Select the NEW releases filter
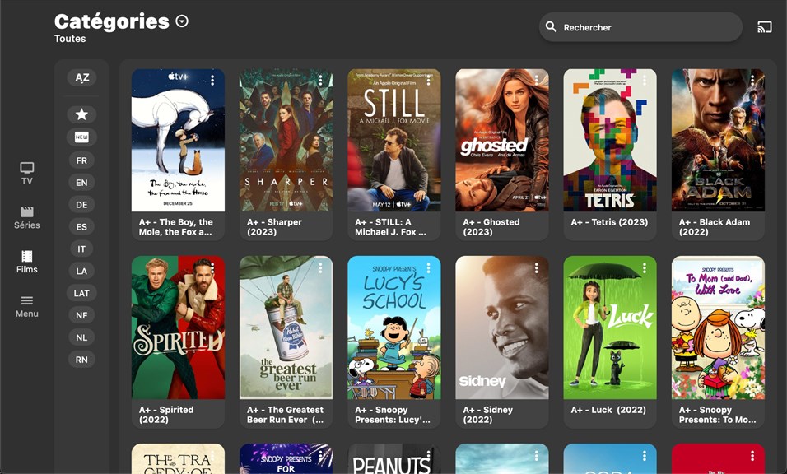This screenshot has width=787, height=474. 81,137
